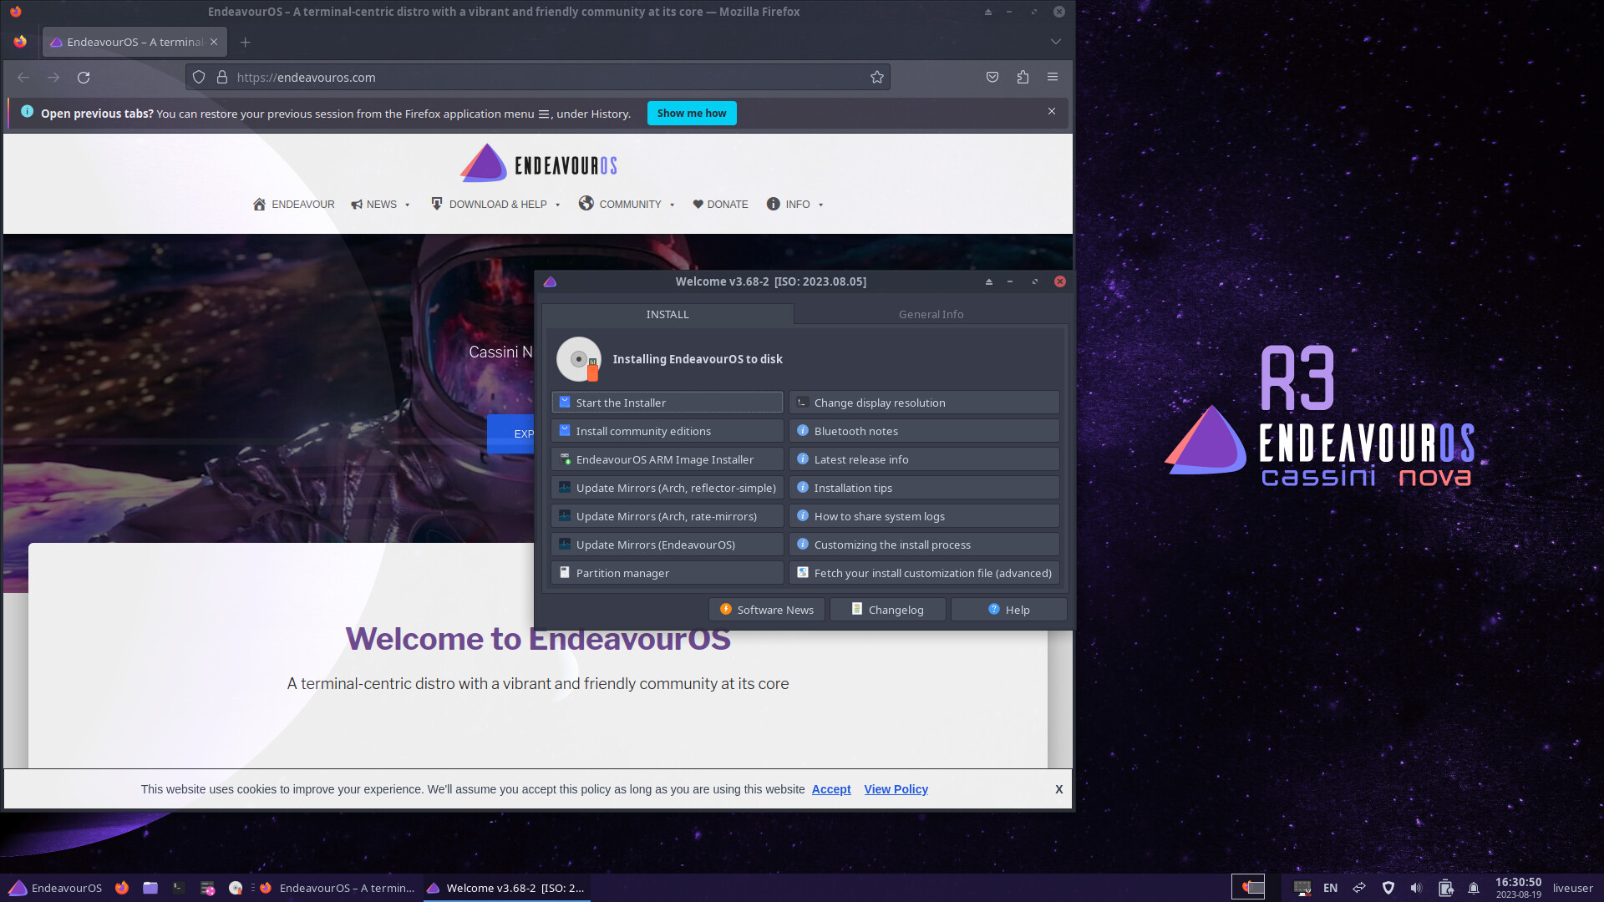Click the Firefox forward arrow
The height and width of the screenshot is (902, 1604).
coord(53,78)
